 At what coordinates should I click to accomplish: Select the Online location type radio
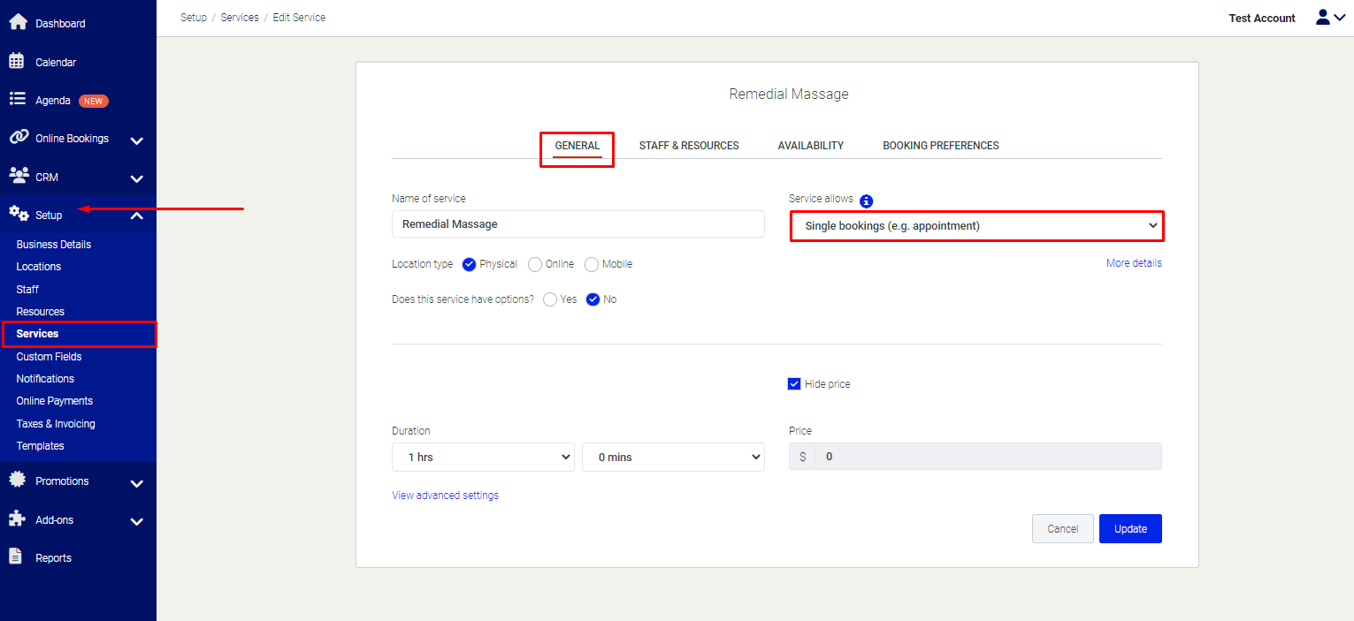tap(535, 264)
